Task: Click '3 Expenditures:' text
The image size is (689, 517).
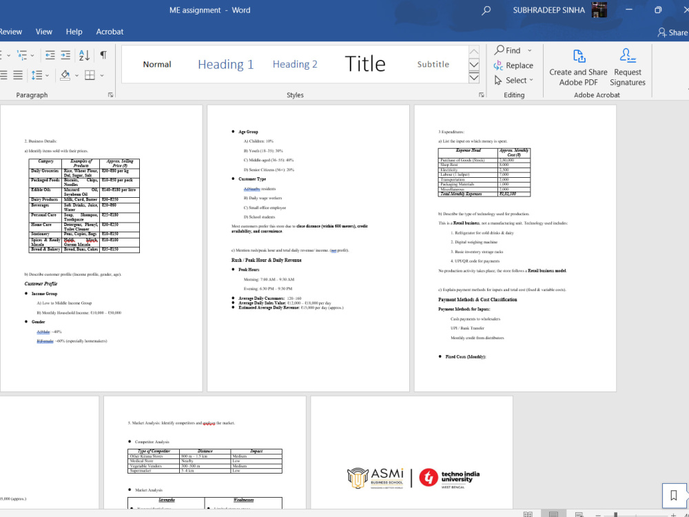Action: click(451, 132)
